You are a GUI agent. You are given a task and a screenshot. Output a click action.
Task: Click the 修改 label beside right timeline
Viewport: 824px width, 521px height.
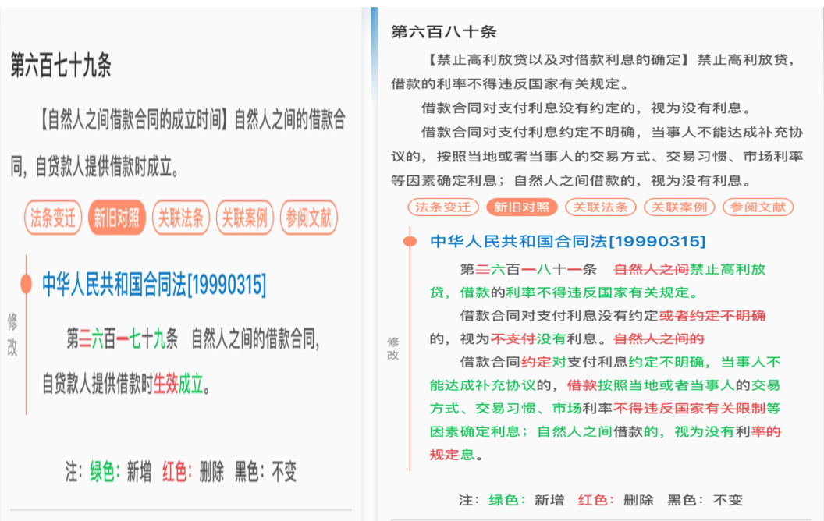pyautogui.click(x=393, y=349)
